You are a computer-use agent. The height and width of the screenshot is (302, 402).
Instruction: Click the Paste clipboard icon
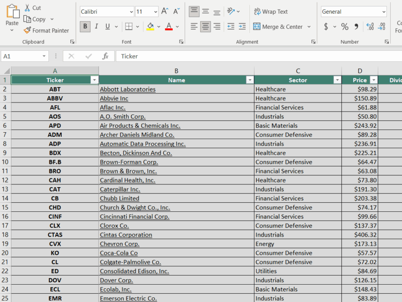click(12, 11)
